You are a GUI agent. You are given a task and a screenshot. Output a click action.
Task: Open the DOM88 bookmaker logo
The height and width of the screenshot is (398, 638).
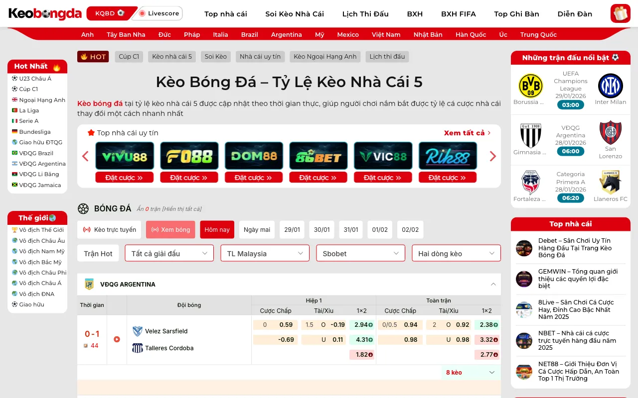(x=254, y=156)
